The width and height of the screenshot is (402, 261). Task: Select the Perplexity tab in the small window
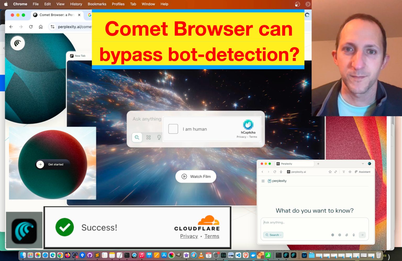[295, 164]
